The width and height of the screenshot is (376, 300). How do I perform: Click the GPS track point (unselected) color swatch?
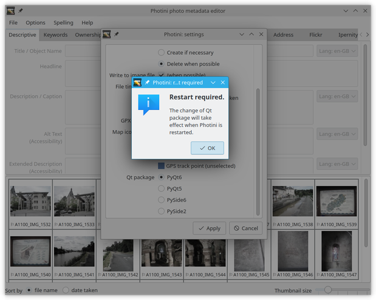[x=161, y=166]
